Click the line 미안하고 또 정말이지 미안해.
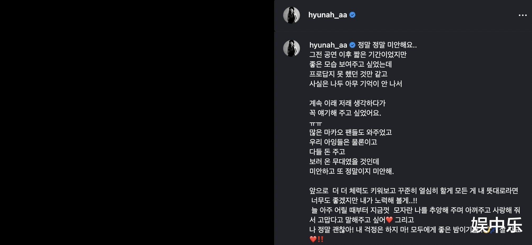The height and width of the screenshot is (245, 532). 352,171
